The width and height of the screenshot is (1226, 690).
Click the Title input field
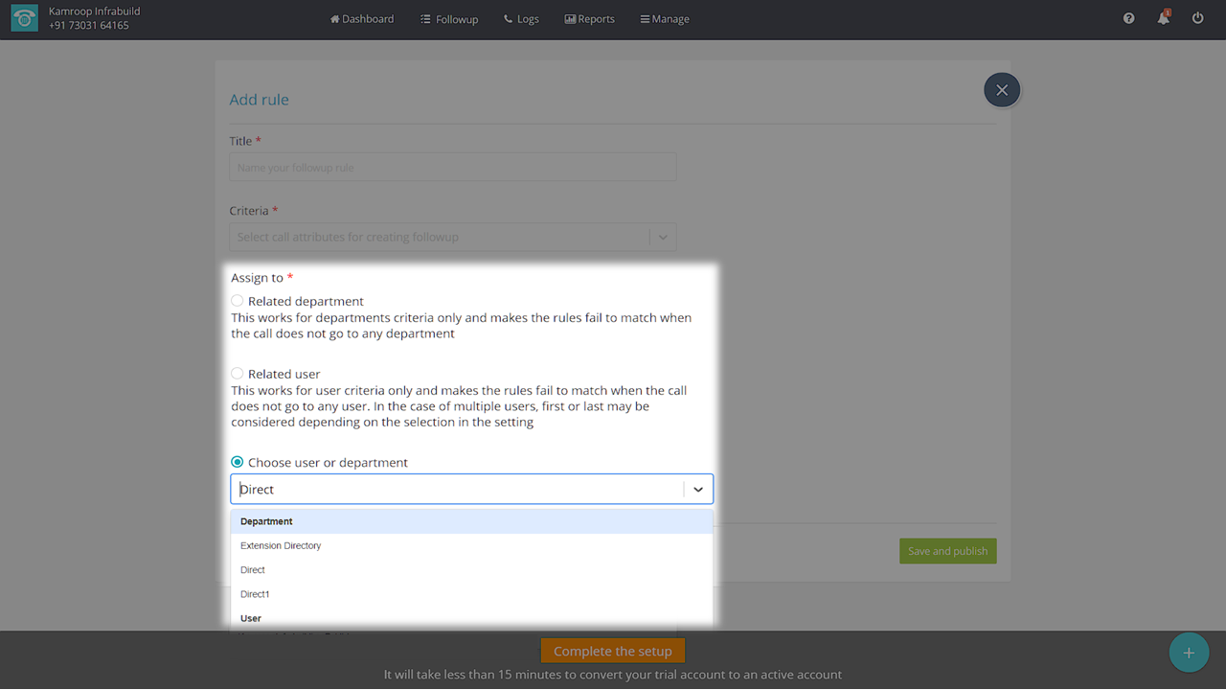452,168
